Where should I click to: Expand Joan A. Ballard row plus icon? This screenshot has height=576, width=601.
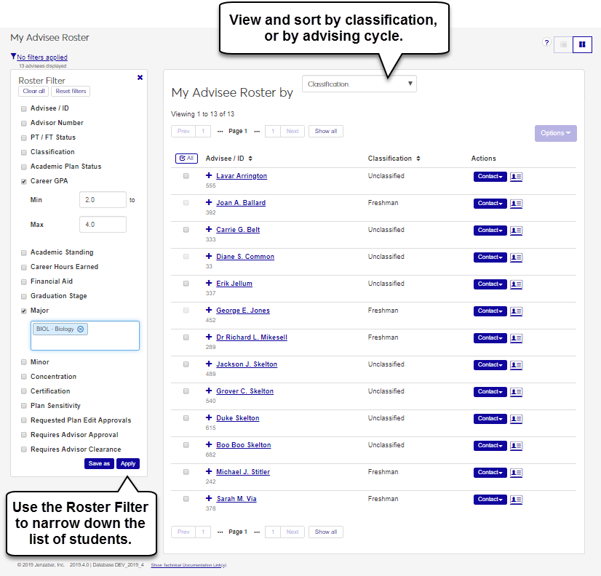pyautogui.click(x=209, y=203)
